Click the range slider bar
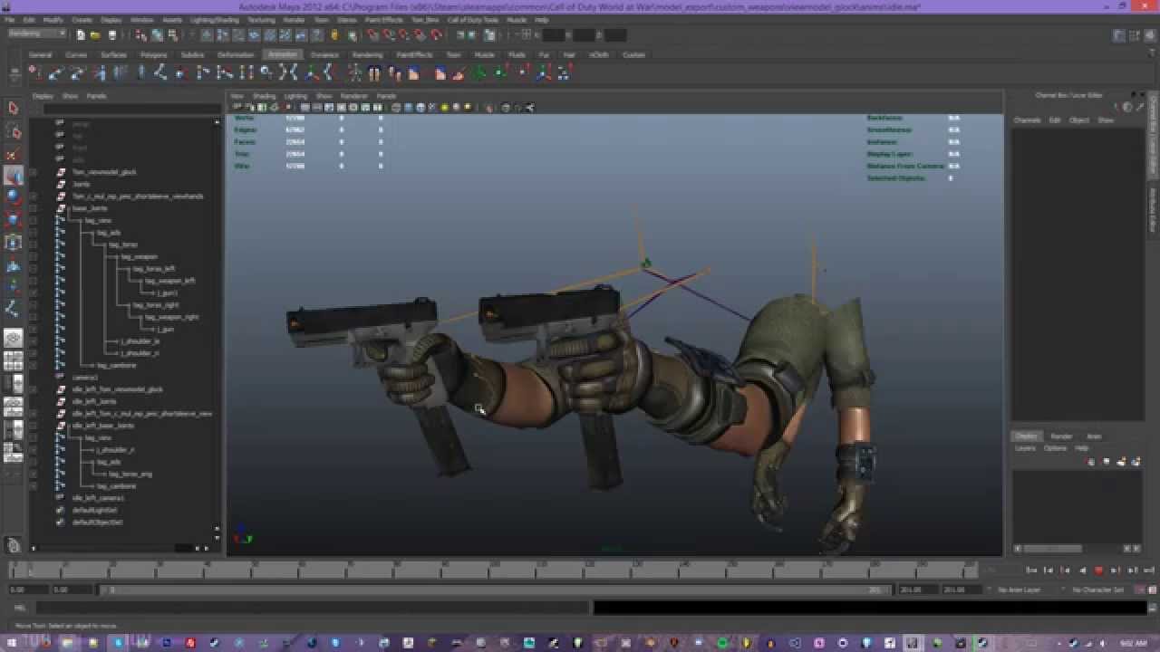The height and width of the screenshot is (652, 1160). (495, 590)
